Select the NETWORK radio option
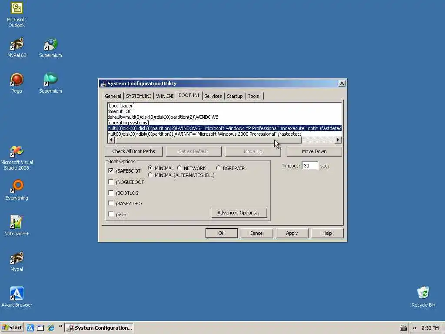The image size is (445, 334). tap(179, 168)
